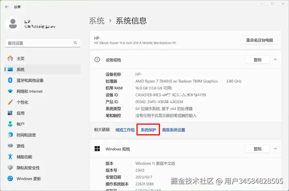Open 时间和语言 settings
Image resolution: width=289 pixels, height=191 pixels.
[x=43, y=135]
